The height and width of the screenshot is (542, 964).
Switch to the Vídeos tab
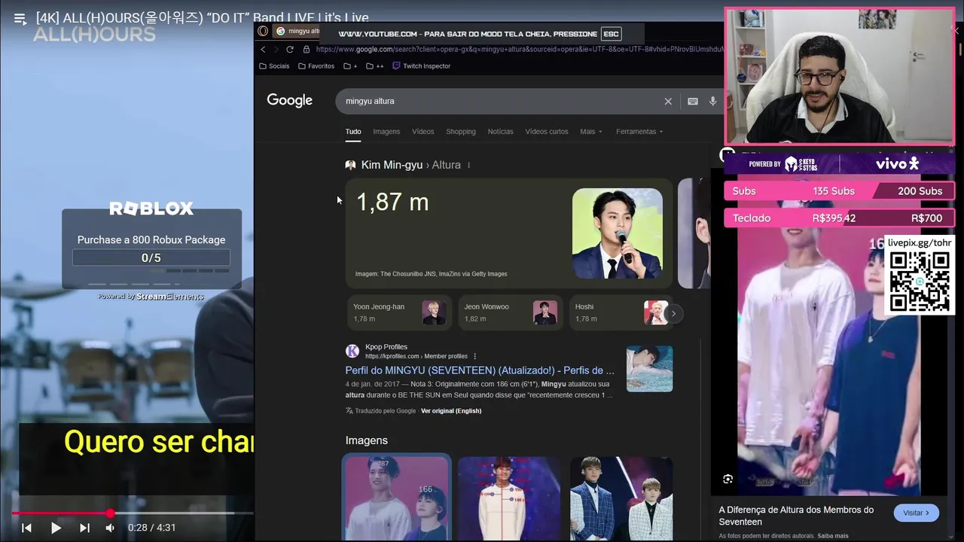point(423,132)
